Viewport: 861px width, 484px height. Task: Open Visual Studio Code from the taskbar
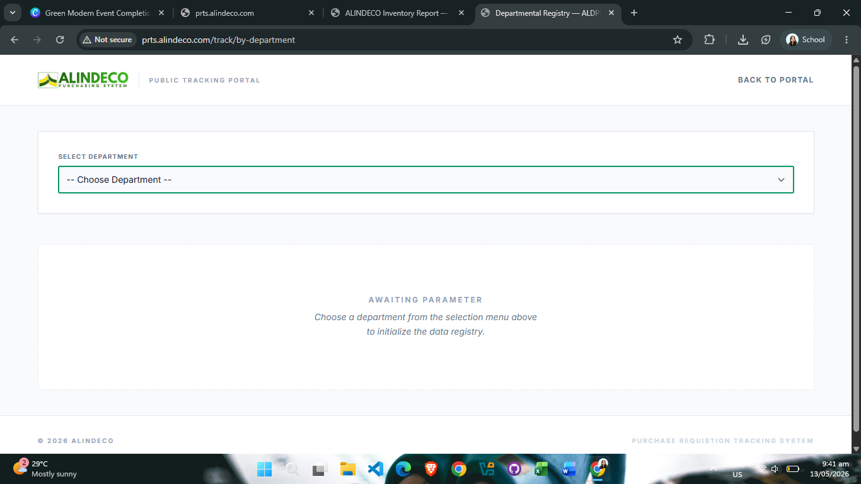click(x=376, y=469)
